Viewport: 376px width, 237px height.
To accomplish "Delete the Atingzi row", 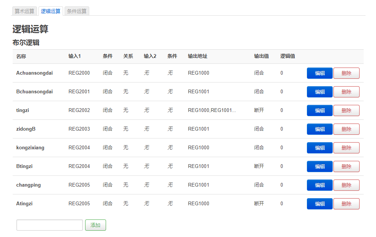I will pos(346,204).
